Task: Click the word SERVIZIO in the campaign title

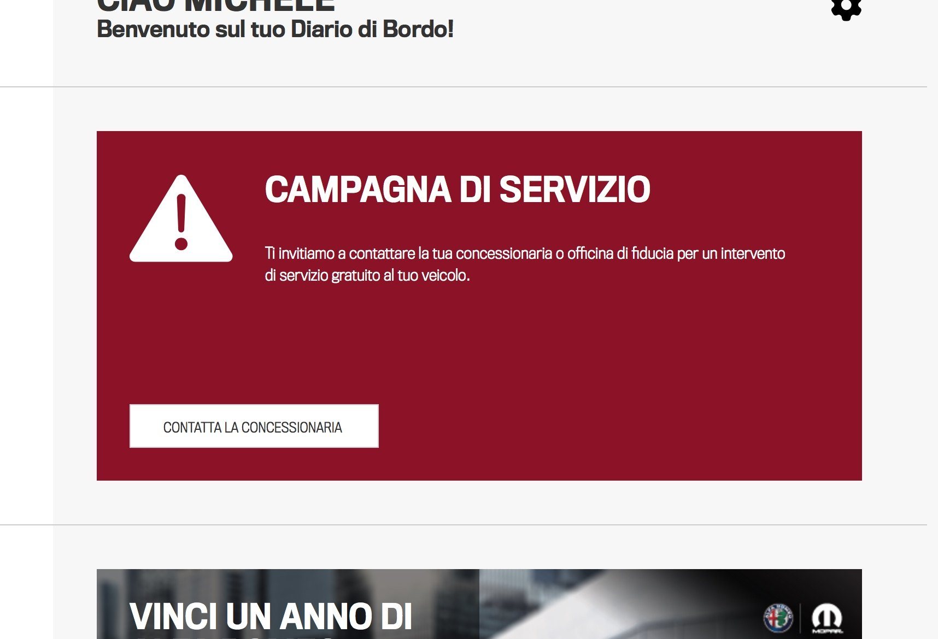Action: [574, 190]
